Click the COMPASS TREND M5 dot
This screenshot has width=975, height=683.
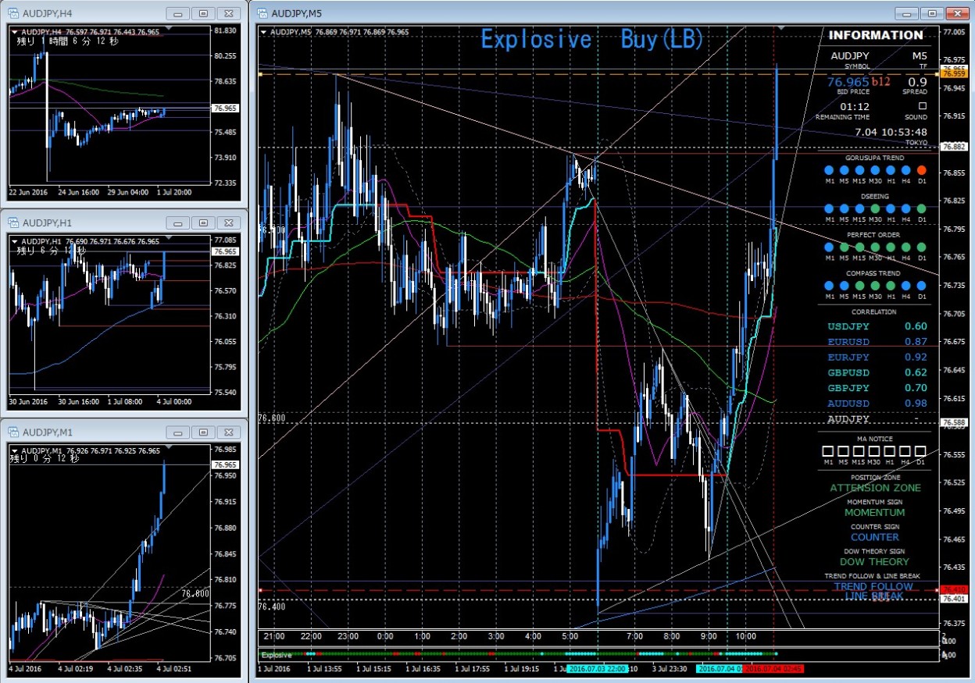tap(845, 286)
